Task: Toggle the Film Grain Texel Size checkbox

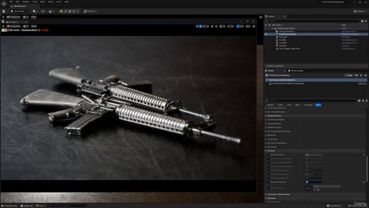Action: tap(269, 182)
